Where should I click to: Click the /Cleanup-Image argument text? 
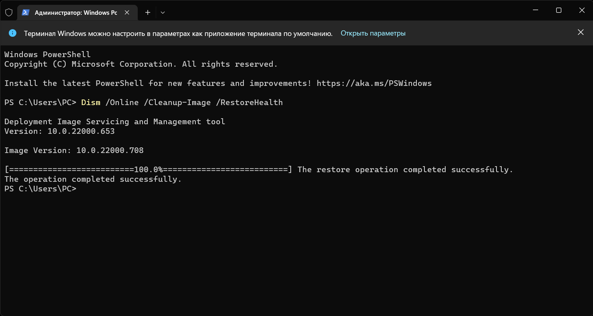point(177,103)
